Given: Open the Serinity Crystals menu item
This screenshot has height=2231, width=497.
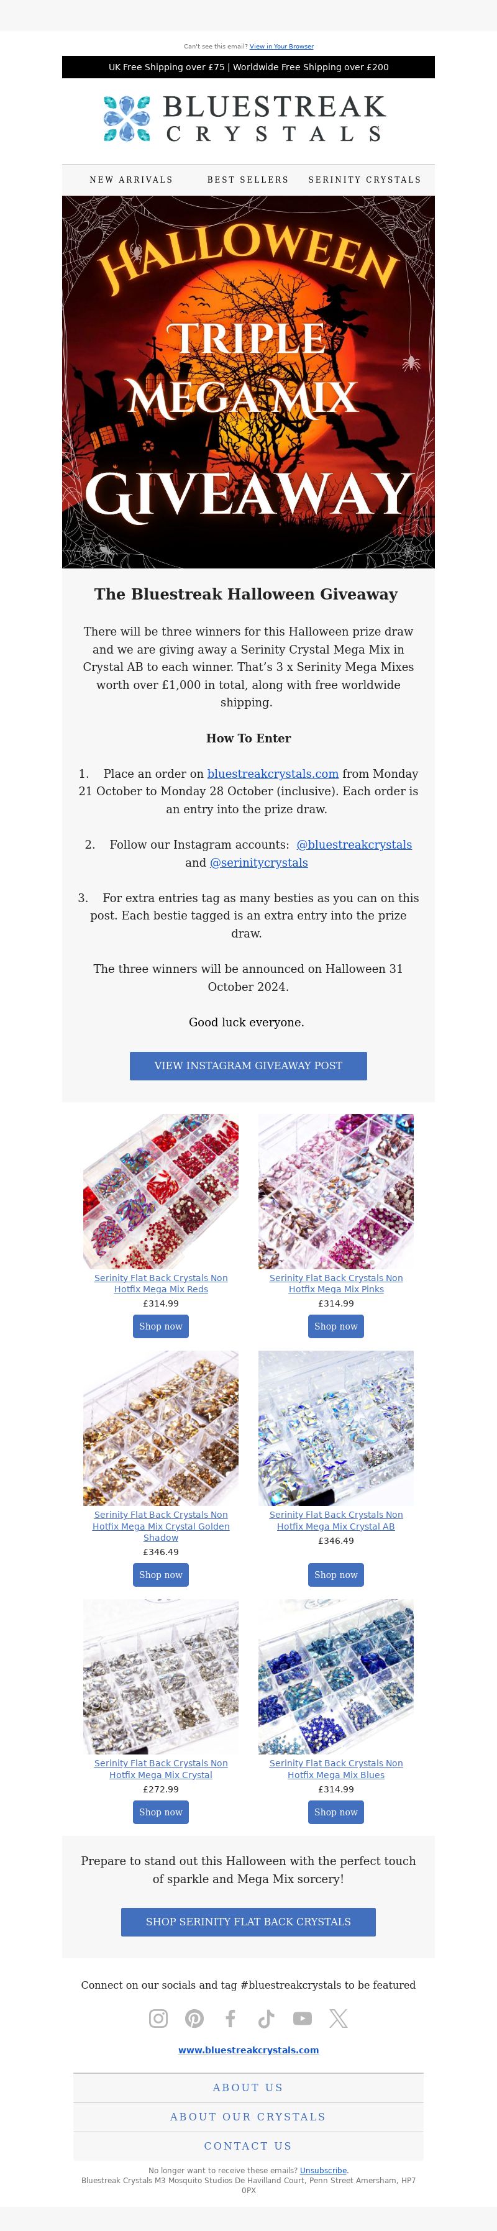Looking at the screenshot, I should pyautogui.click(x=365, y=180).
